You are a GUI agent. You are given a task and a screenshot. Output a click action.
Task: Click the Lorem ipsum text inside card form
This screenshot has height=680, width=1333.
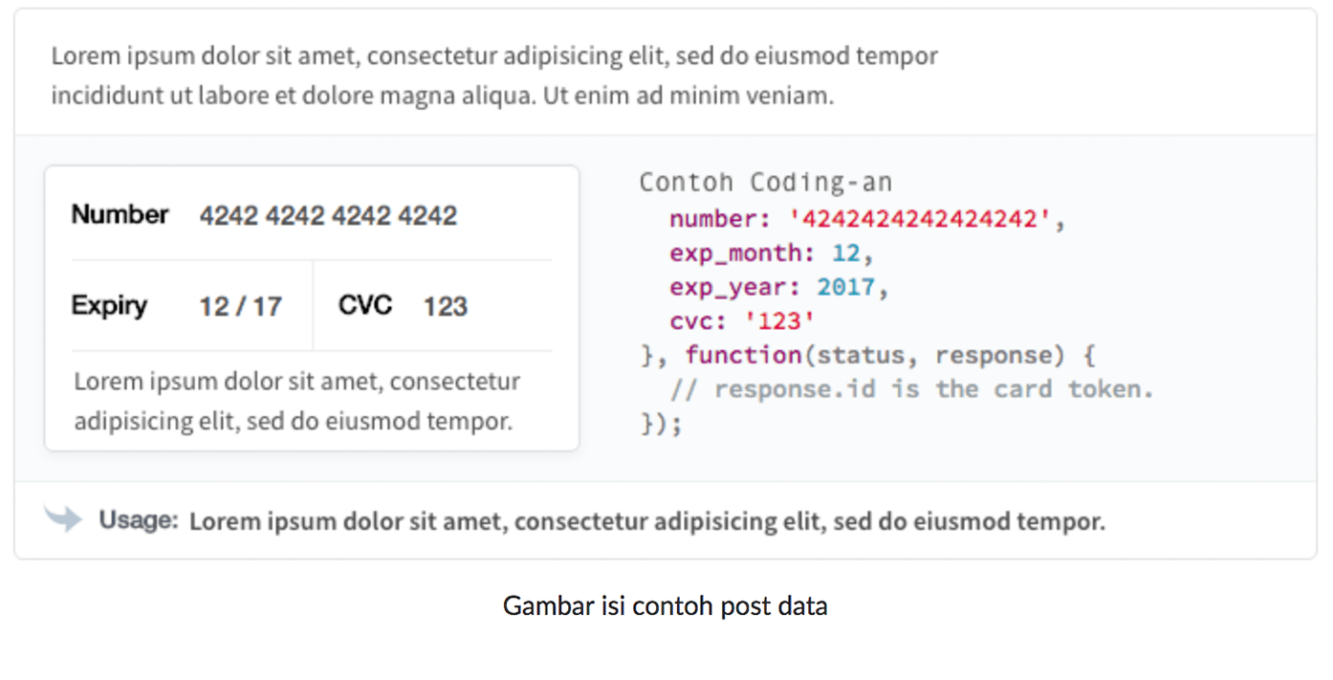click(297, 401)
